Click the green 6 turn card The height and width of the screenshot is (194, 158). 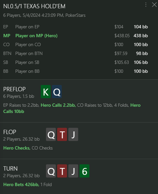pyautogui.click(x=84, y=171)
